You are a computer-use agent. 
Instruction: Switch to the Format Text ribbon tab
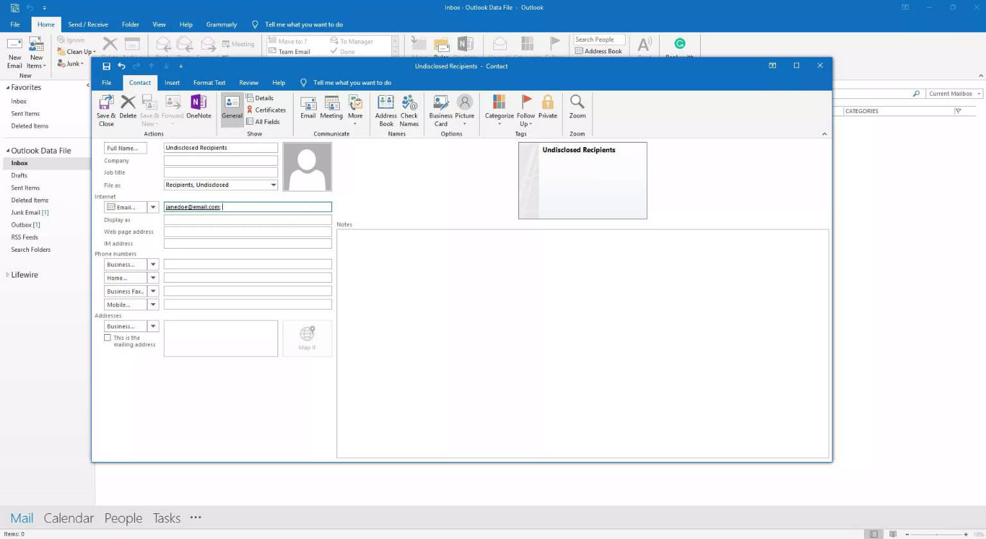pyautogui.click(x=209, y=82)
